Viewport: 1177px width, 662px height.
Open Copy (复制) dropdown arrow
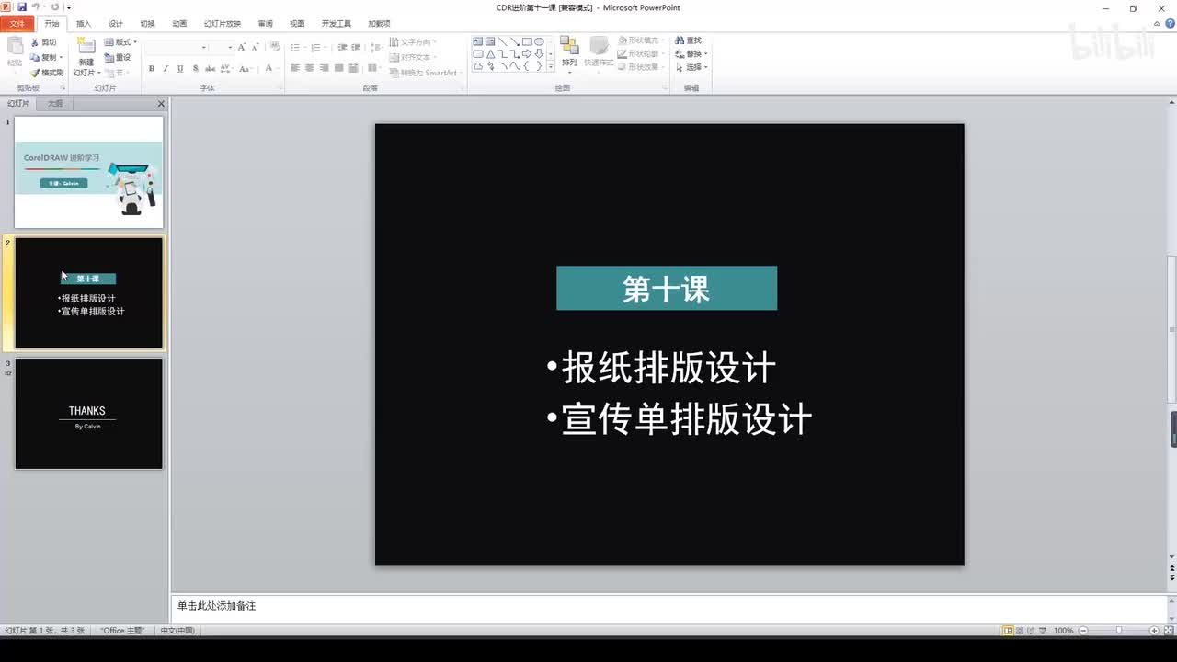(62, 57)
